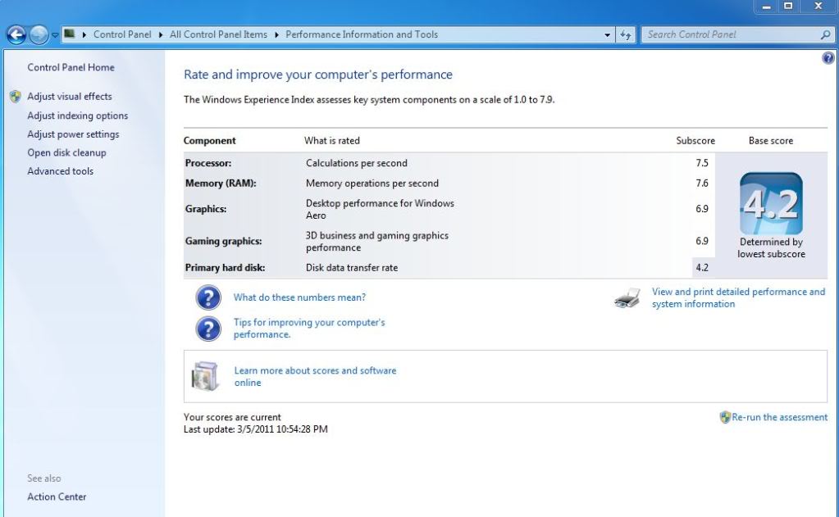The width and height of the screenshot is (839, 517).
Task: Minimize the Control Panel window
Action: [767, 7]
